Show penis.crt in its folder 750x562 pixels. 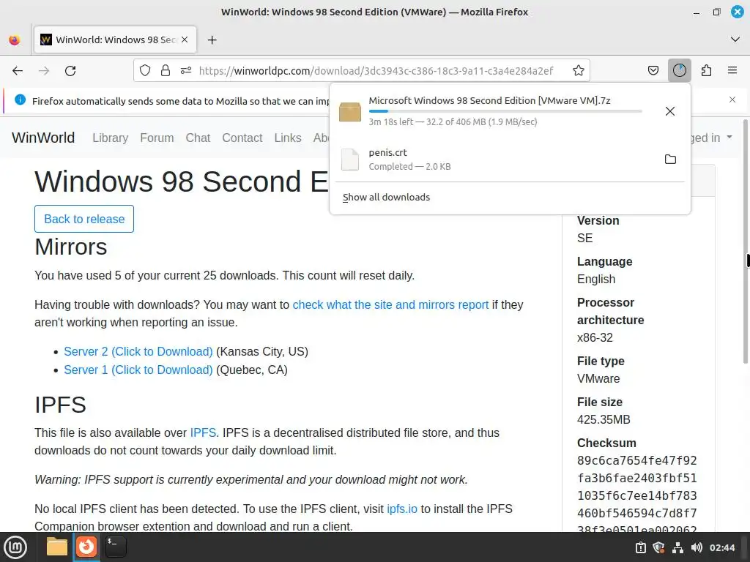tap(670, 159)
